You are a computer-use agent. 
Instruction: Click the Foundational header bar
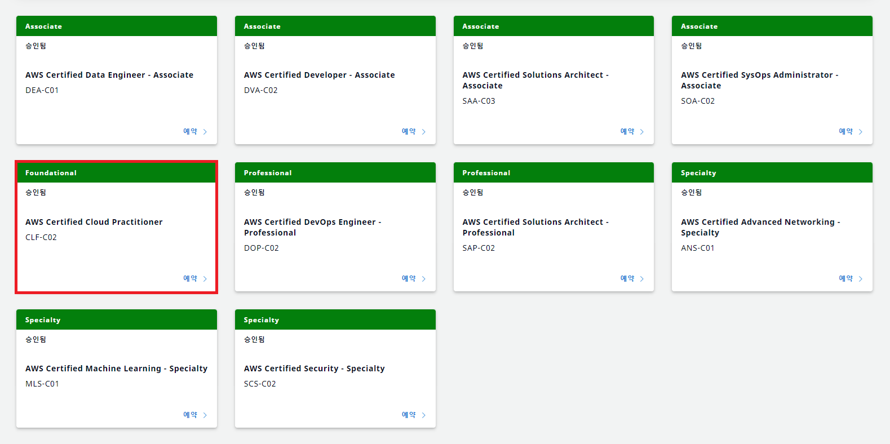[x=117, y=172]
